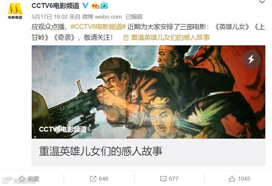Toggle the 收藏 favorite star
272x186 pixels.
pyautogui.click(x=22, y=179)
